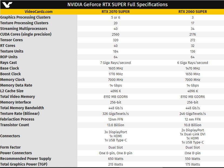Select the 1x Dual-Link DVI entry

pos(193,134)
